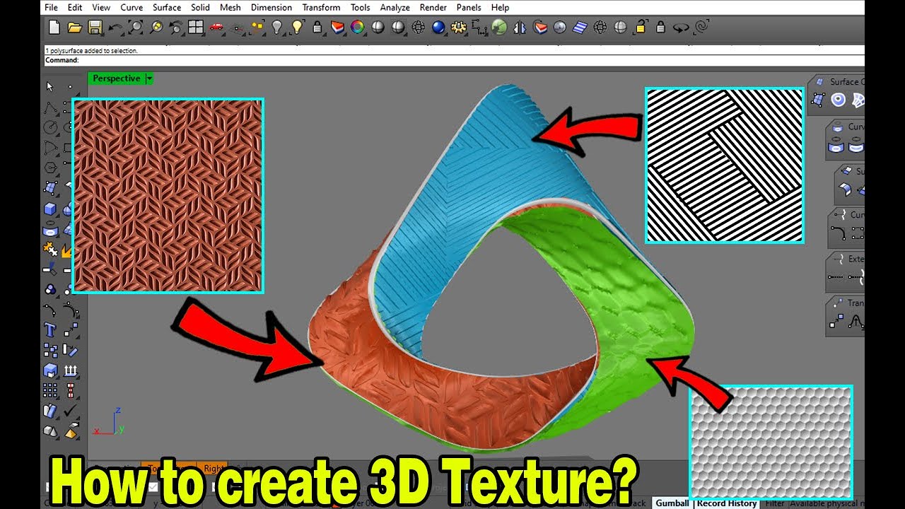Open the Tools menu
Image resolution: width=905 pixels, height=509 pixels.
pos(360,7)
